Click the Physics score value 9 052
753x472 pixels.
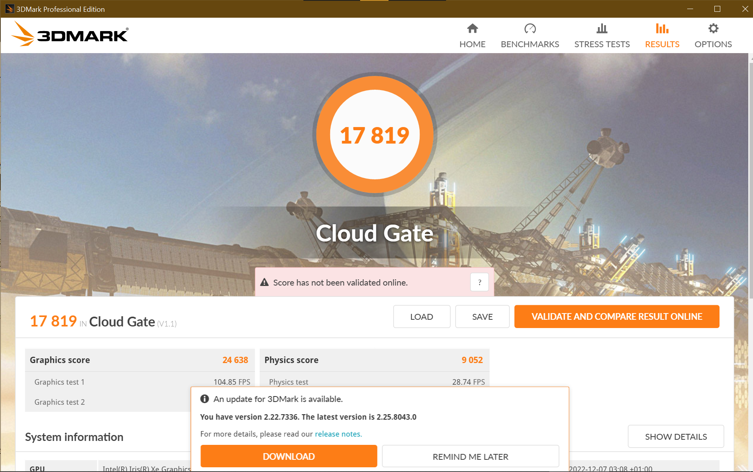click(x=472, y=360)
